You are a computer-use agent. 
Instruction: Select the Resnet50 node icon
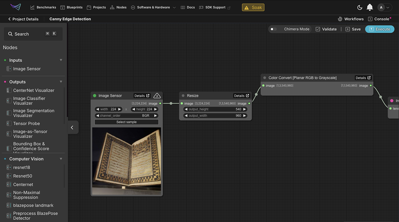9,176
